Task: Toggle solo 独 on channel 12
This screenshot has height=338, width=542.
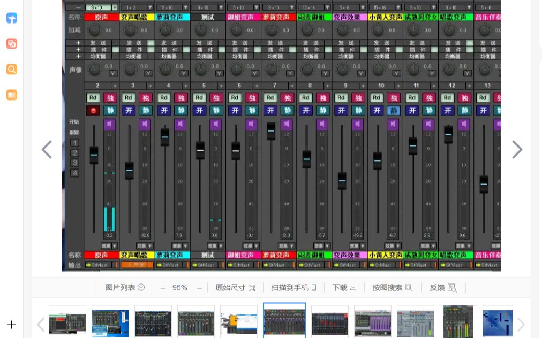Action: [x=464, y=98]
